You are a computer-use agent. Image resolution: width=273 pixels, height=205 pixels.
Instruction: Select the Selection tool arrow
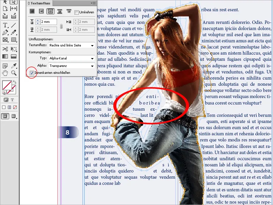(x=5, y=2)
